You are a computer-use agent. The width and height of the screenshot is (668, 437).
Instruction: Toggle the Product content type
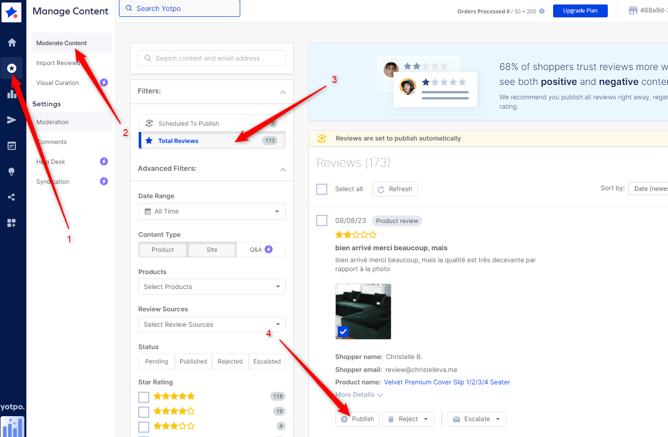(163, 249)
